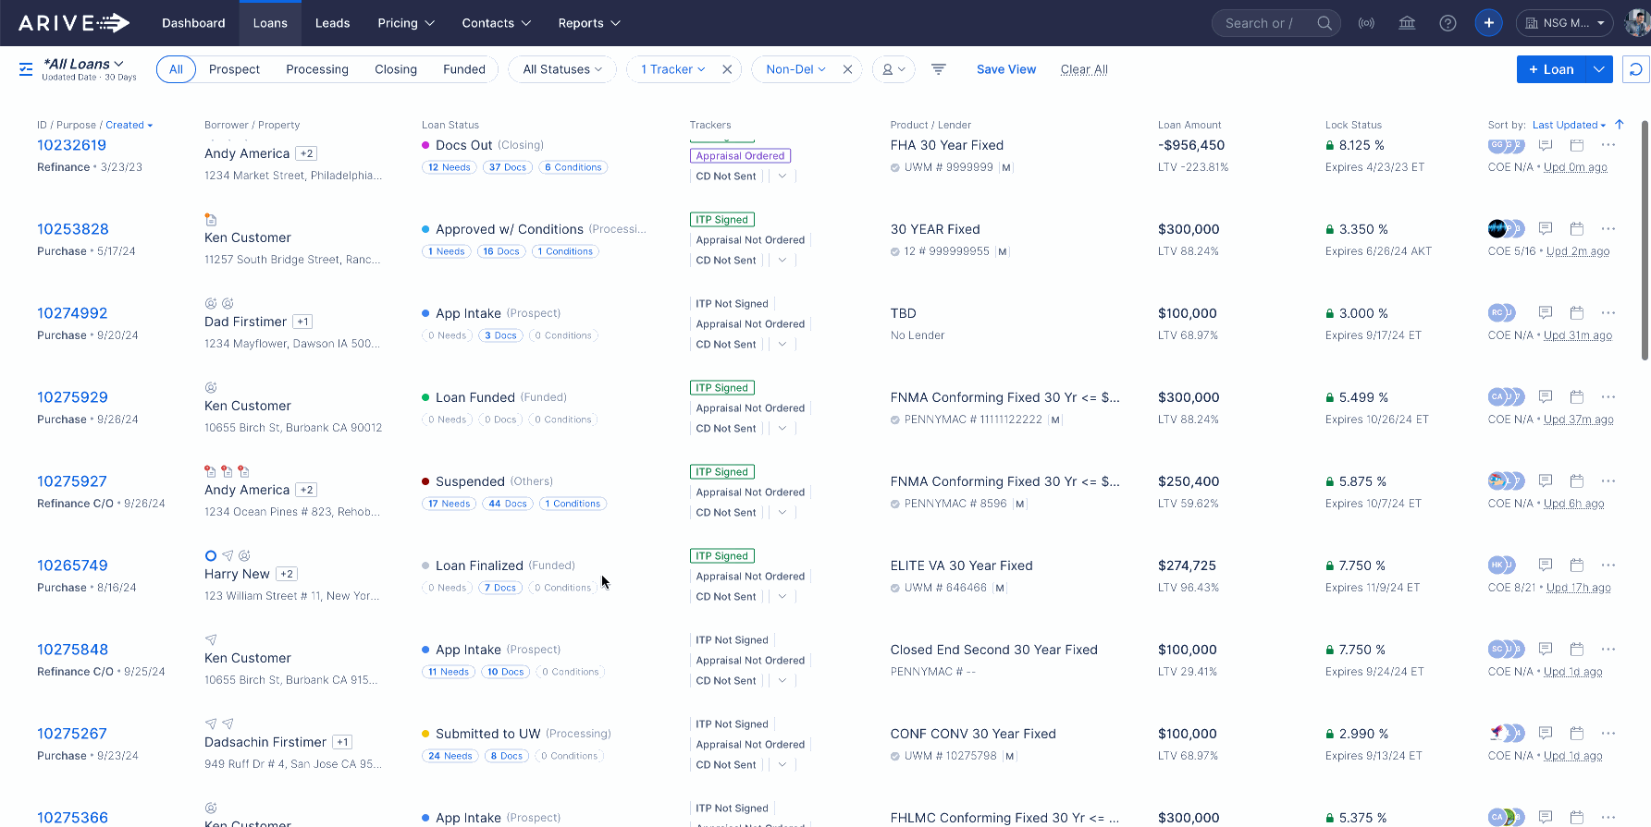Open more options for loan 10274992
1651x827 pixels.
point(1608,313)
